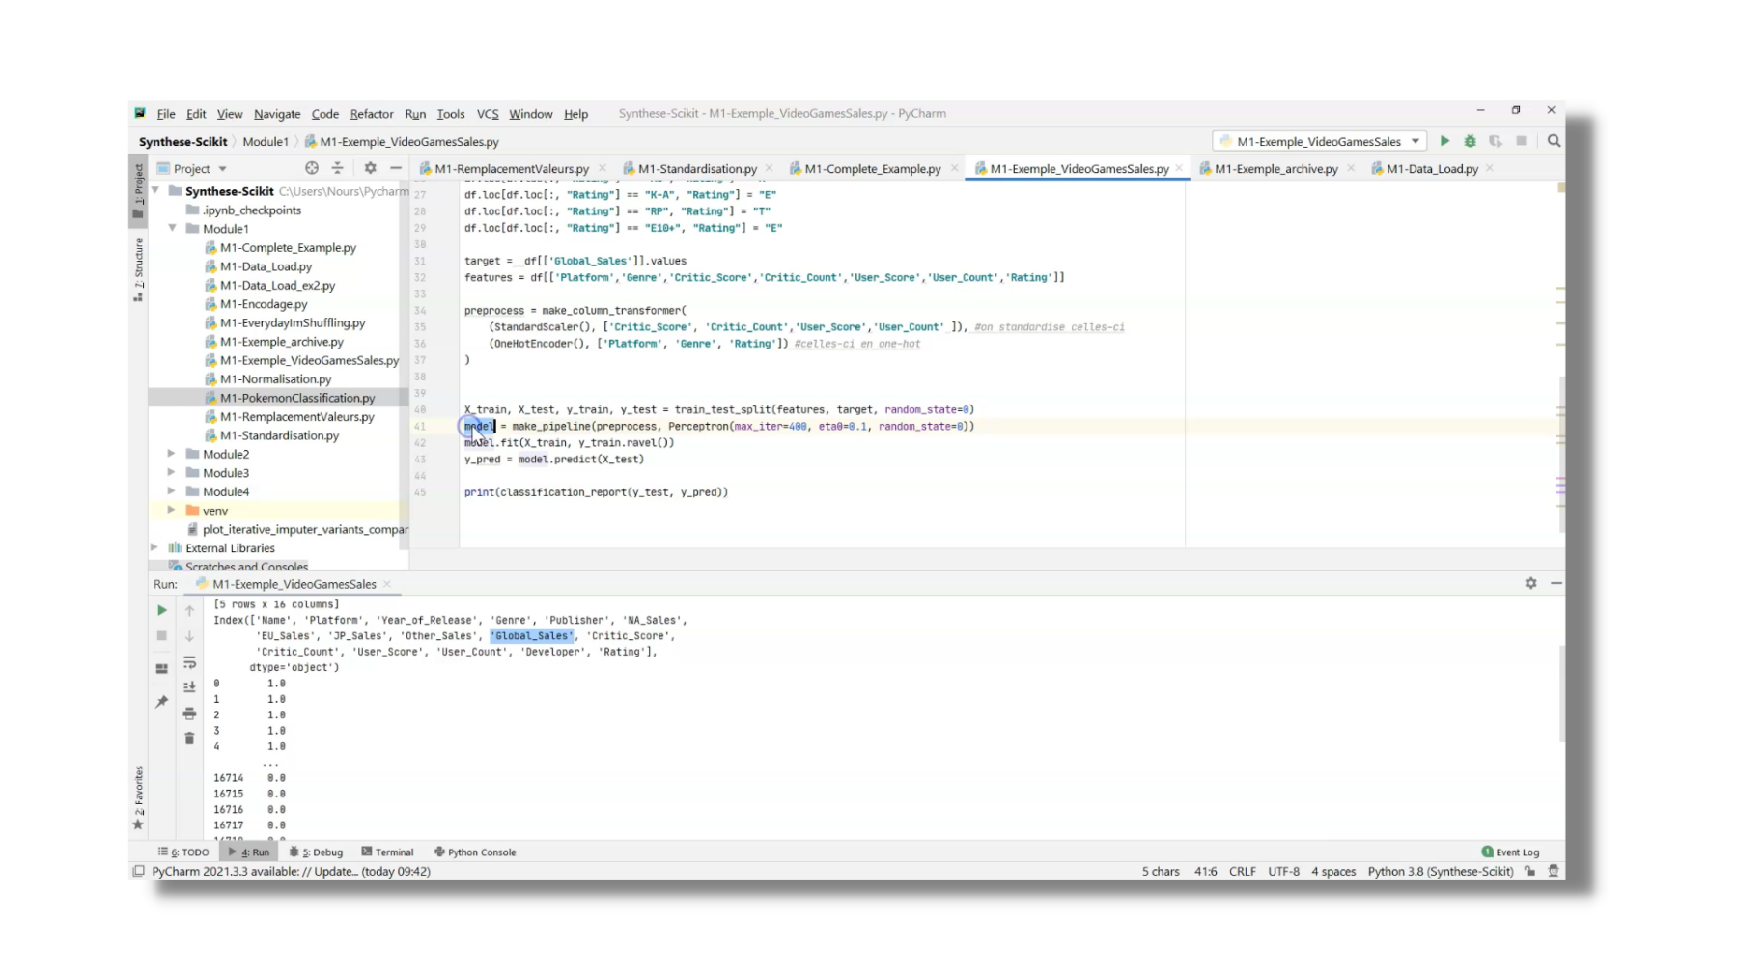This screenshot has width=1738, height=978.
Task: Open the Terminal tool window
Action: pos(387,852)
